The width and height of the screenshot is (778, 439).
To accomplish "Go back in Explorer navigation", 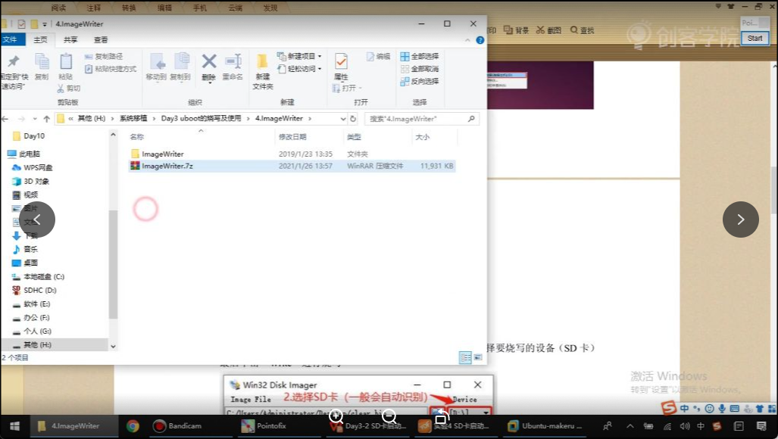I will (x=5, y=119).
